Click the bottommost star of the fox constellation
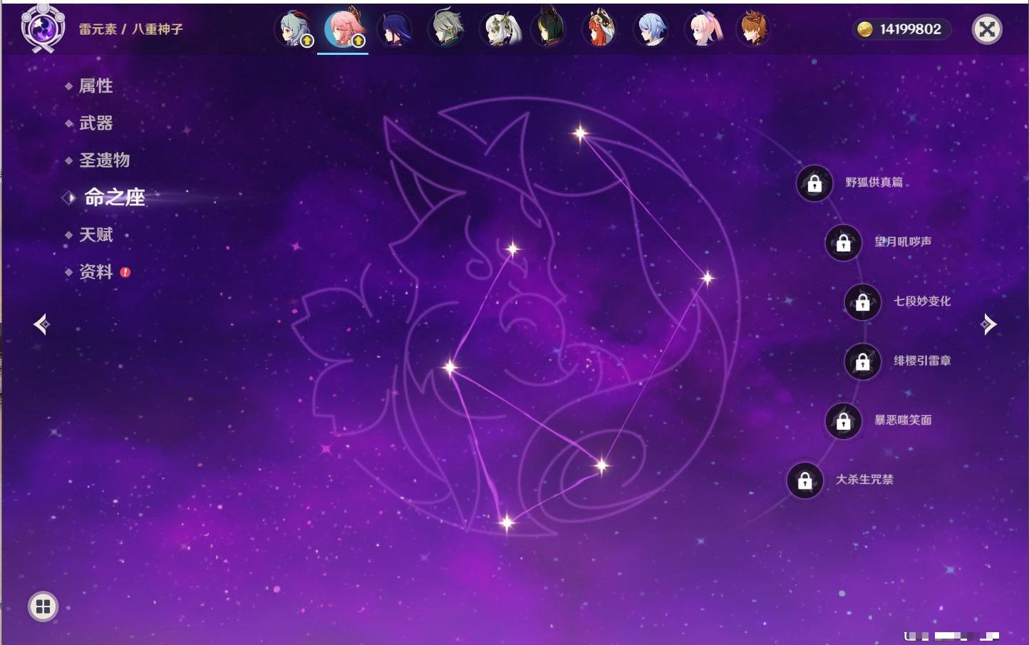The width and height of the screenshot is (1029, 645). pos(507,523)
